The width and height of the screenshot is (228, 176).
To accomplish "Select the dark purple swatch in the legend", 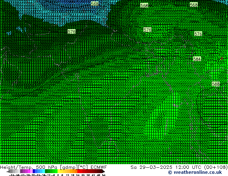I will click(x=21, y=171).
